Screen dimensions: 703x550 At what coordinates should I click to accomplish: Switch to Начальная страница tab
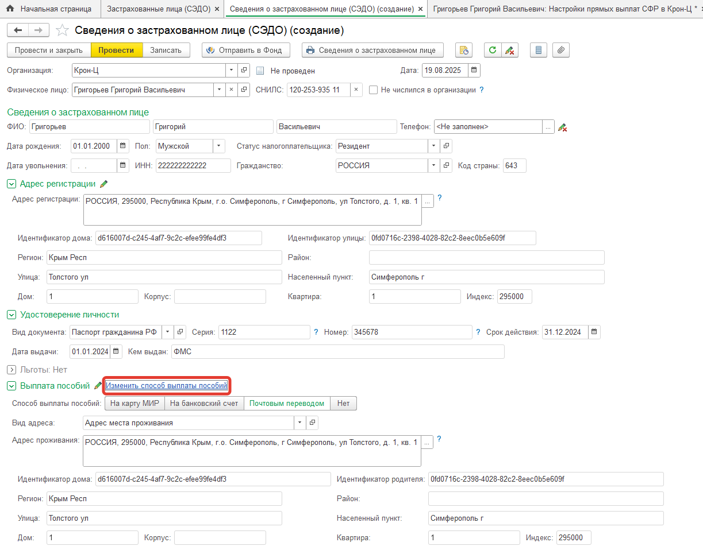(x=49, y=9)
